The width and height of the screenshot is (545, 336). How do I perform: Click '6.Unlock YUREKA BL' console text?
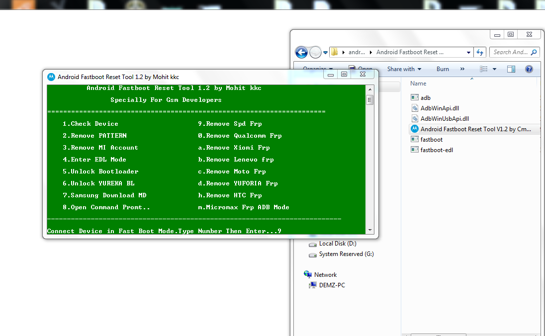click(x=98, y=183)
